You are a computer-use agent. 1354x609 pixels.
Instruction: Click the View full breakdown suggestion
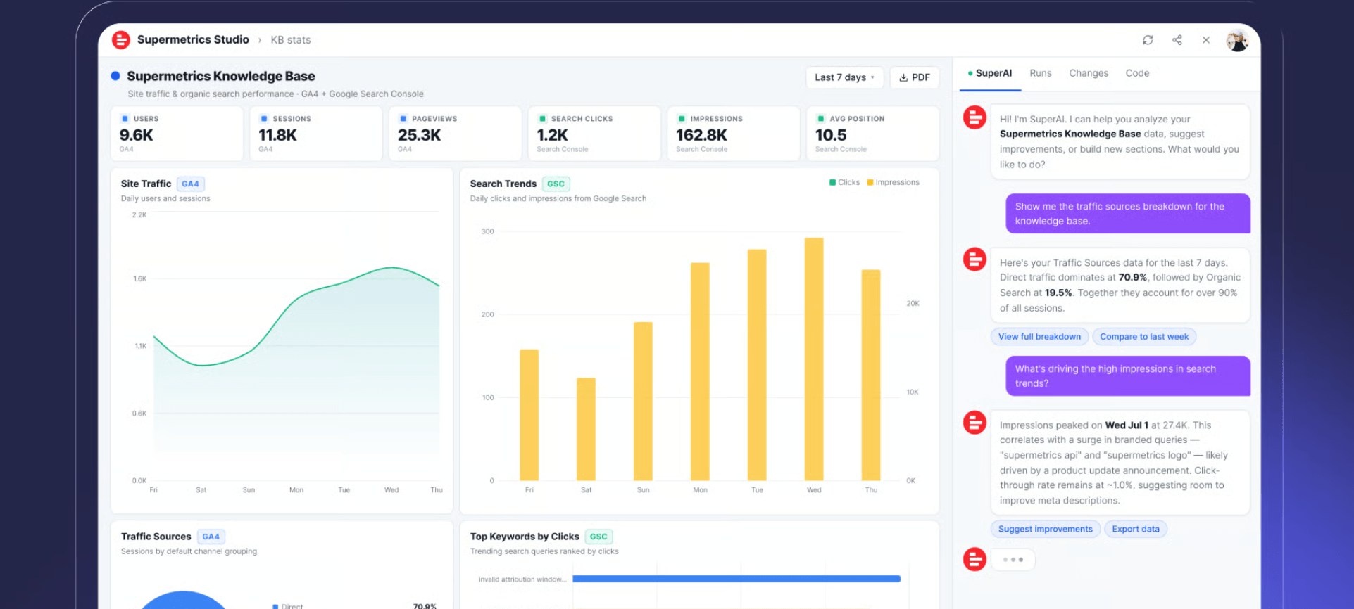point(1039,337)
